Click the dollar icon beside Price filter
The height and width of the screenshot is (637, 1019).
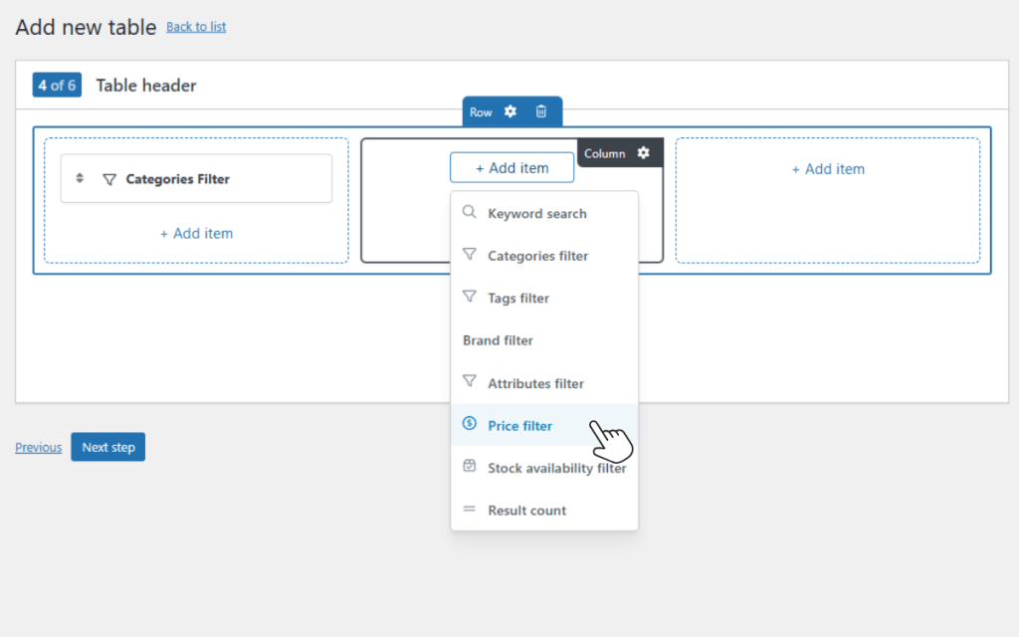pos(469,425)
